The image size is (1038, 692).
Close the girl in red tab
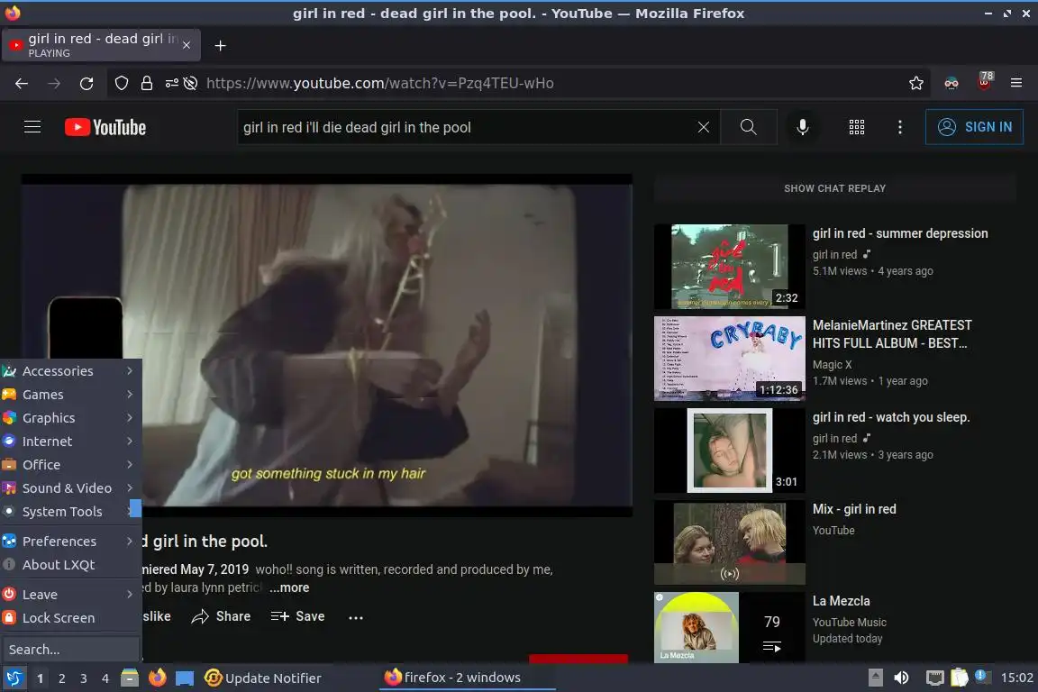pos(187,45)
